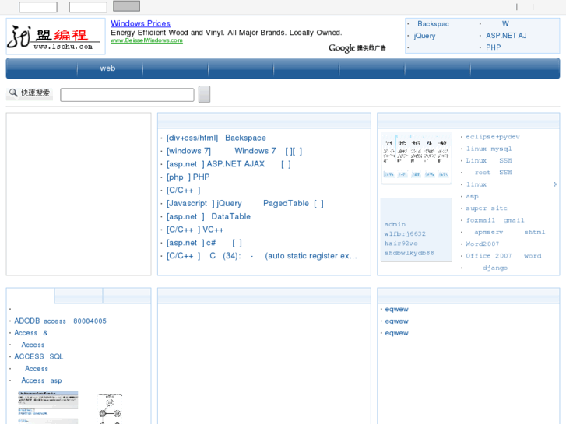Click the eclipse+pydev link
This screenshot has height=424, width=566.
pyautogui.click(x=493, y=137)
